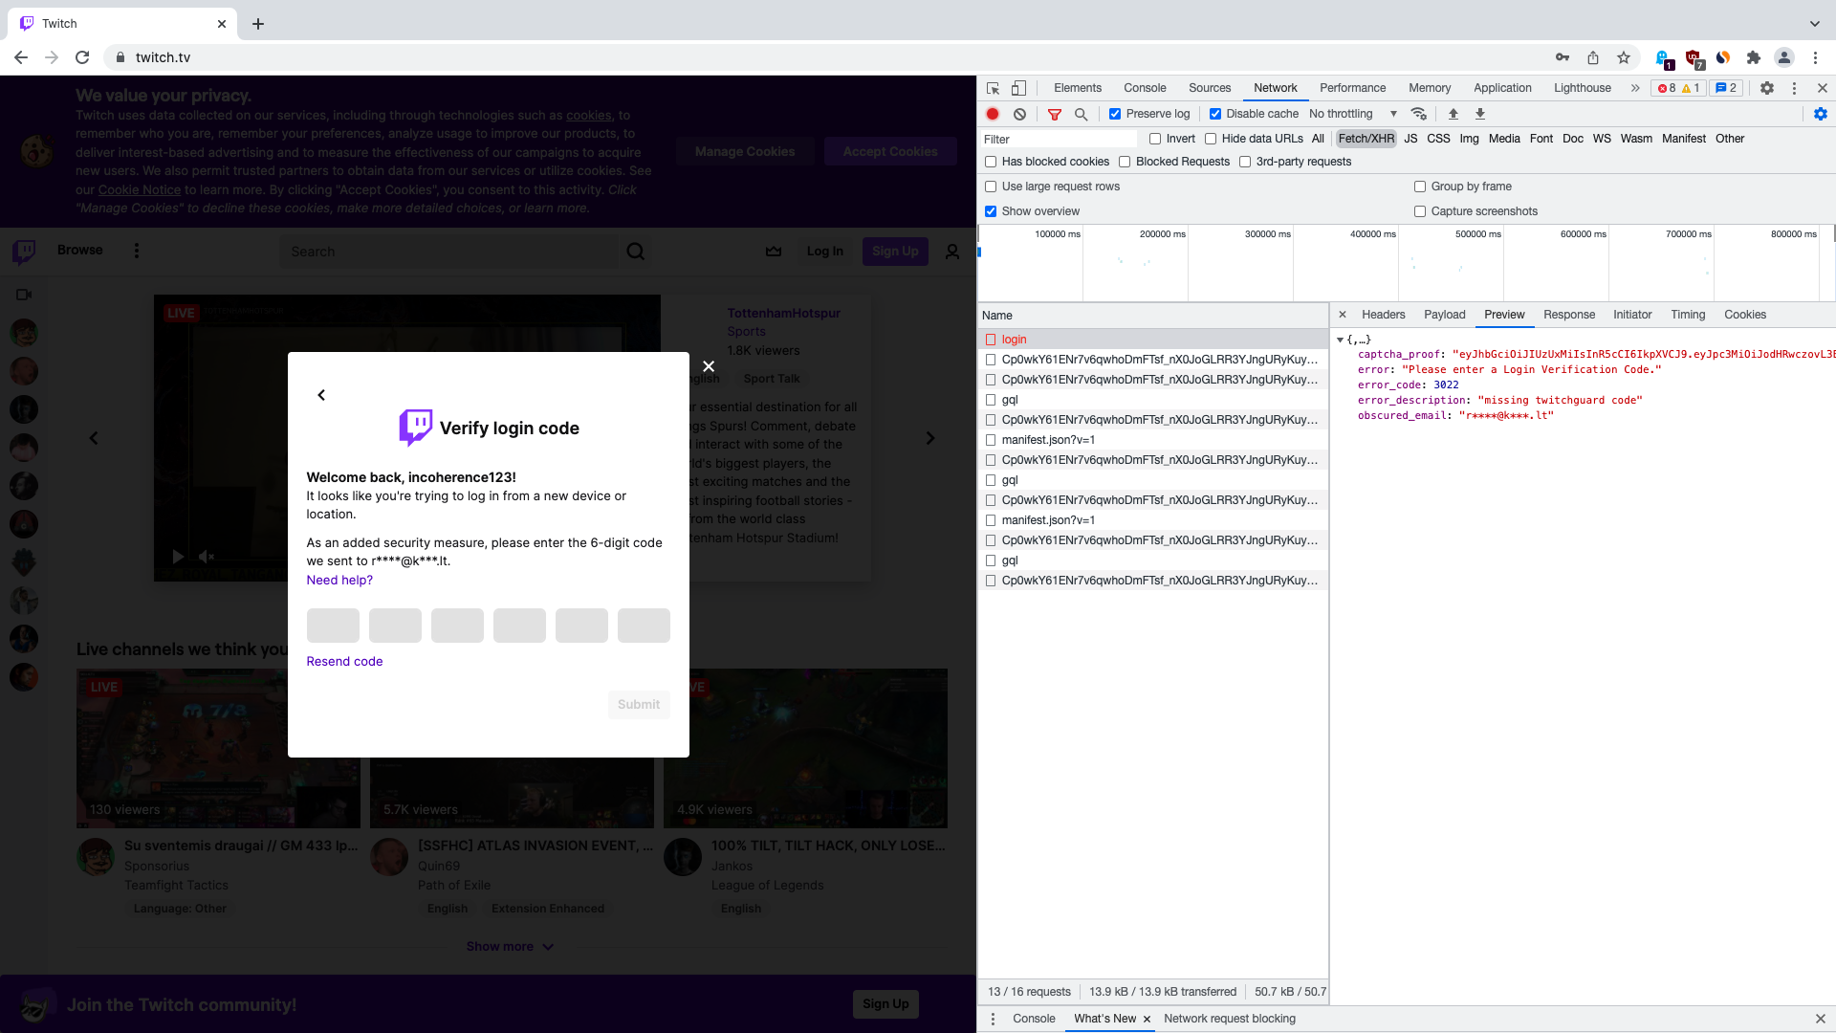Click the import HAR upload icon
Image resolution: width=1836 pixels, height=1033 pixels.
click(1453, 114)
